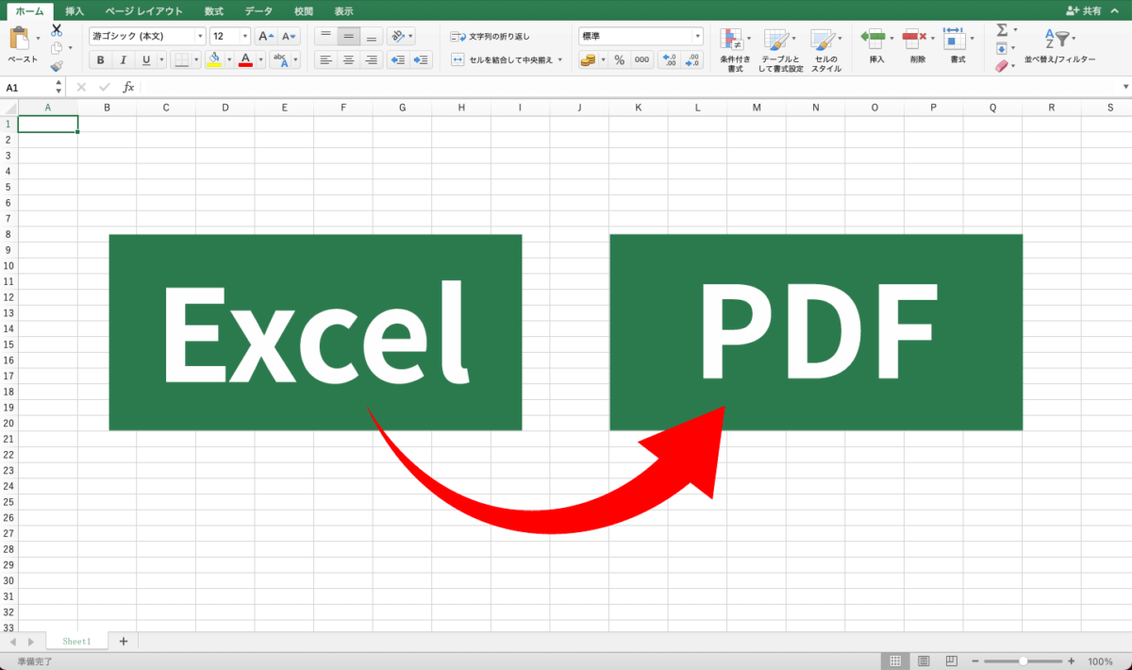Toggle Italic formatting
Viewport: 1132px width, 670px height.
(123, 59)
